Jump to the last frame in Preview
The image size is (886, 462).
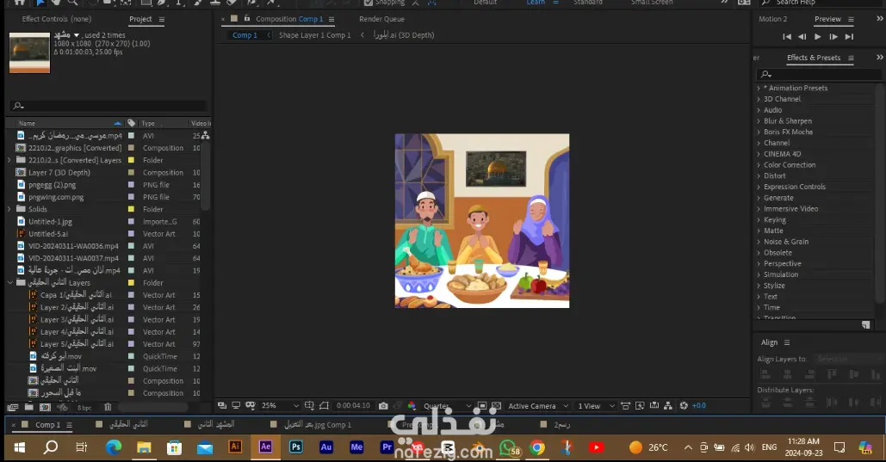[849, 37]
